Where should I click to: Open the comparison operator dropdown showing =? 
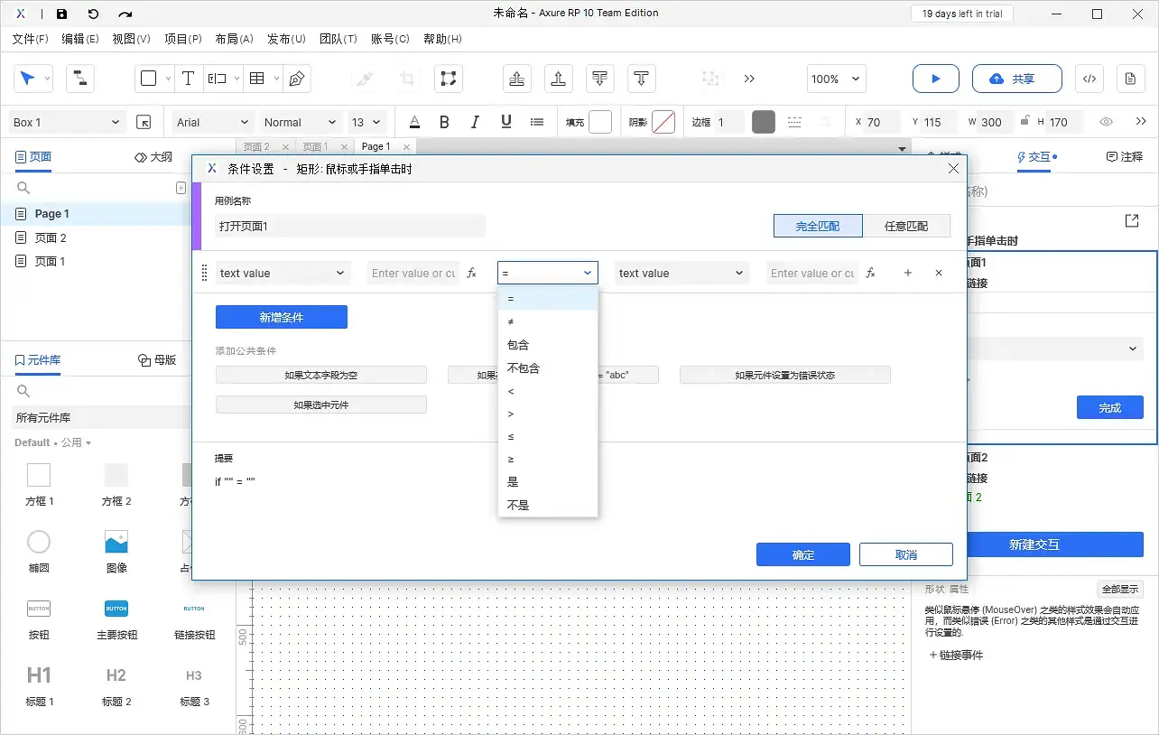547,272
